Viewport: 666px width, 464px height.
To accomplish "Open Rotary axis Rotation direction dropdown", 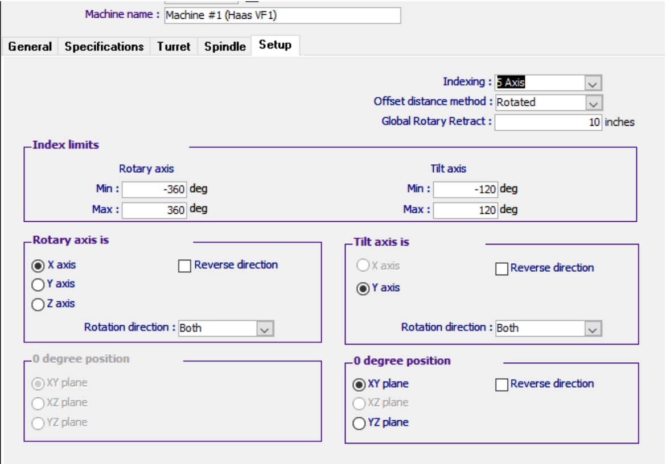I will tap(265, 328).
